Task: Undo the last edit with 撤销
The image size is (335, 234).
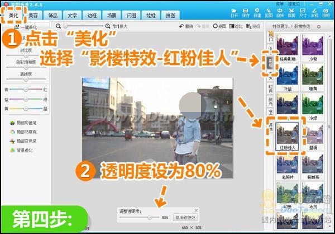Action: click(x=186, y=26)
